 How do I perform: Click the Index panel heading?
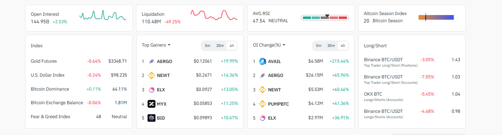(37, 46)
